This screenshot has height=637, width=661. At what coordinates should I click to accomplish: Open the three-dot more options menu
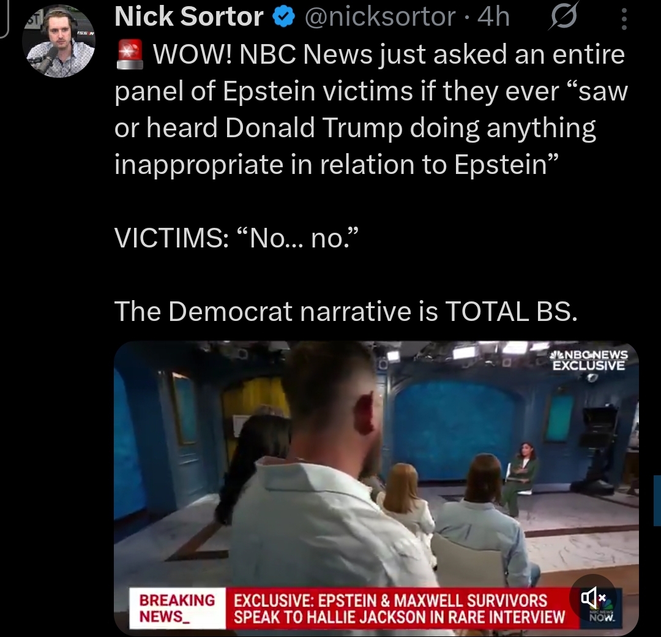624,19
